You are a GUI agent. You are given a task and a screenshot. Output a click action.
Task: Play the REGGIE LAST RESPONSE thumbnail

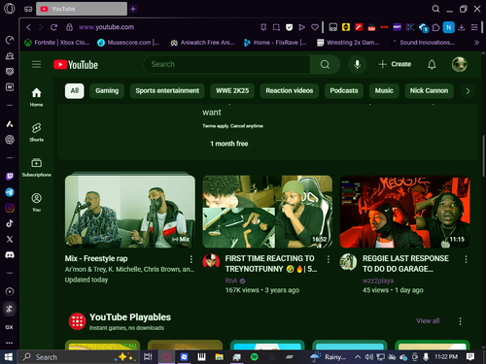[x=404, y=212]
